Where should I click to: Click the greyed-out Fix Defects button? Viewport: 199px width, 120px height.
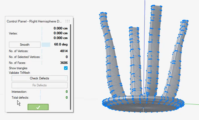(39, 85)
